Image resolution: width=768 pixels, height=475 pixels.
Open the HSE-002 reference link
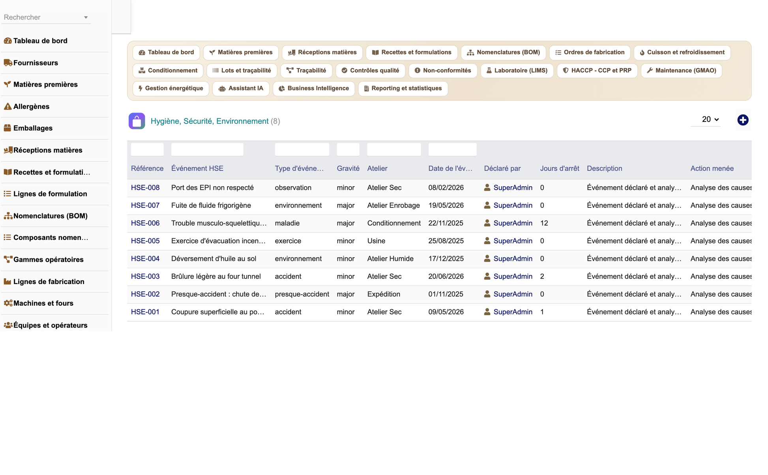(145, 294)
